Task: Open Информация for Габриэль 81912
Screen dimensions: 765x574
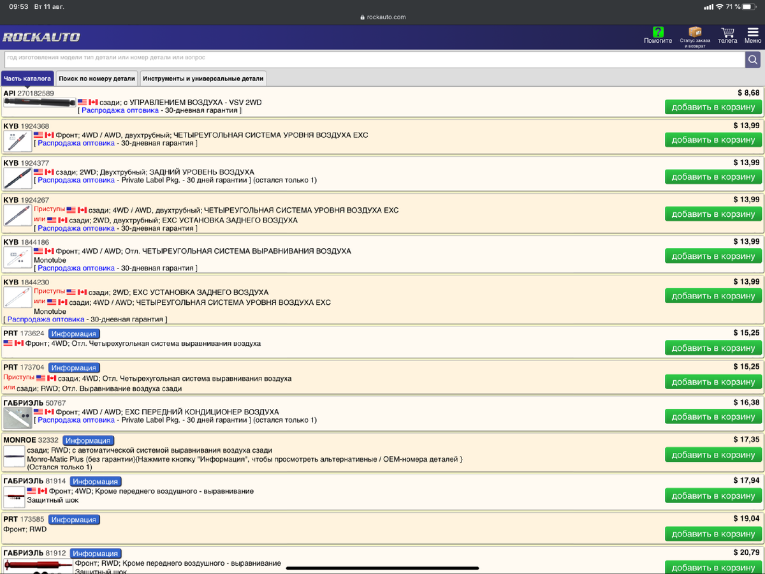Action: pyautogui.click(x=96, y=554)
